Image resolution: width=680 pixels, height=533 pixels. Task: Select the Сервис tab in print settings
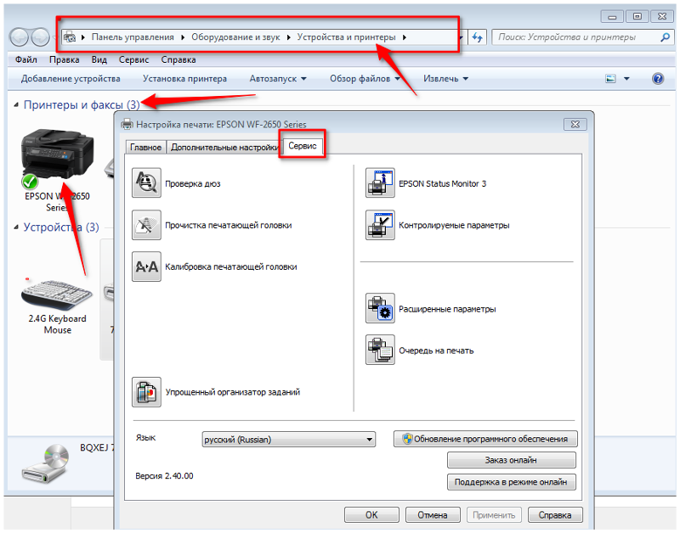pos(303,146)
